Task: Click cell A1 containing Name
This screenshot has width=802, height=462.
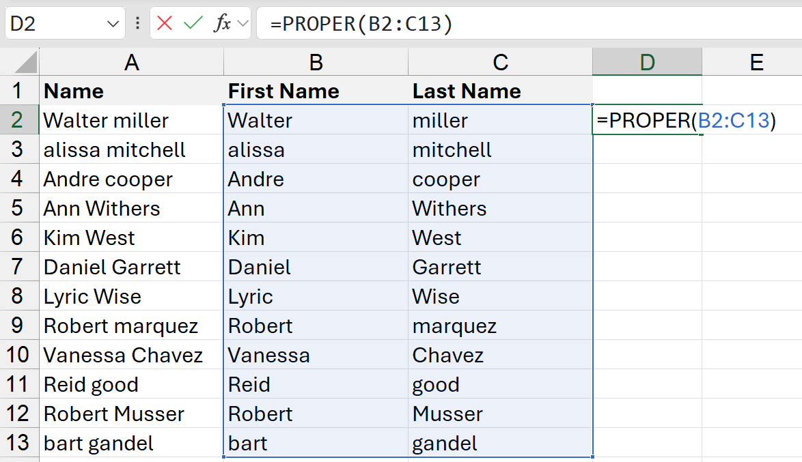Action: 132,91
